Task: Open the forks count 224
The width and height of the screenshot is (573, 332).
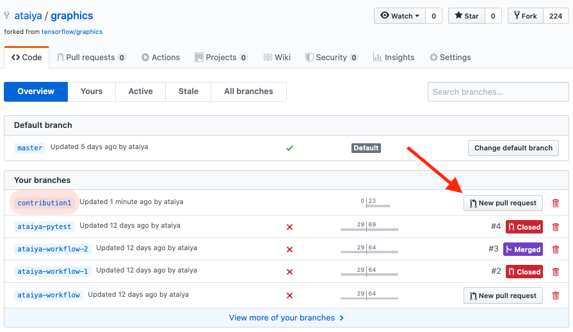Action: [x=556, y=16]
